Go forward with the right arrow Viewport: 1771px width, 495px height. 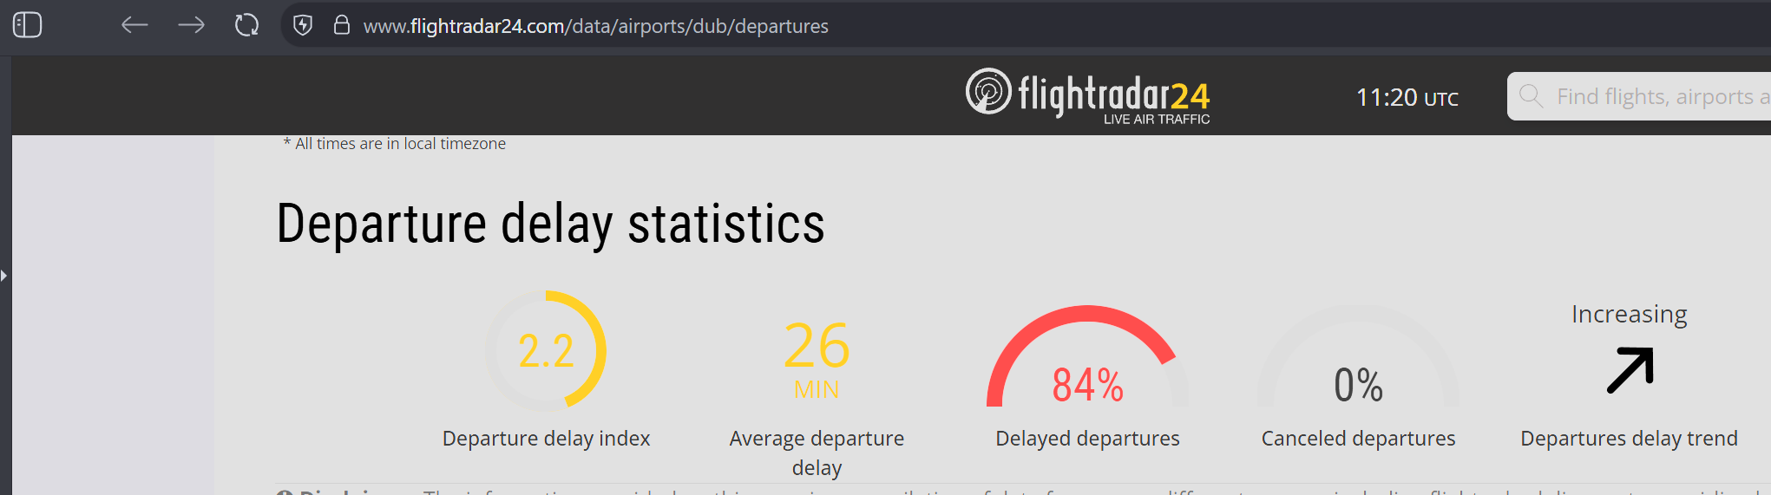click(191, 25)
